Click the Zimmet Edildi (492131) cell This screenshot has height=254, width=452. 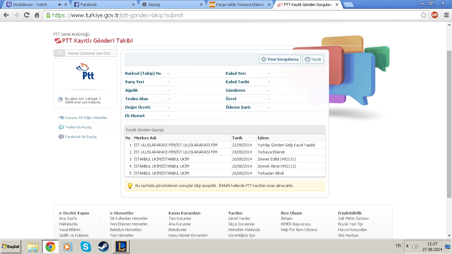click(x=291, y=159)
